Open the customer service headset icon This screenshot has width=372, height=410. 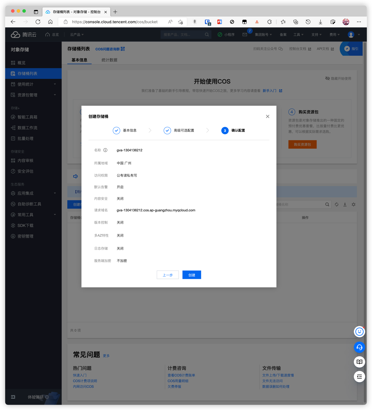click(359, 347)
